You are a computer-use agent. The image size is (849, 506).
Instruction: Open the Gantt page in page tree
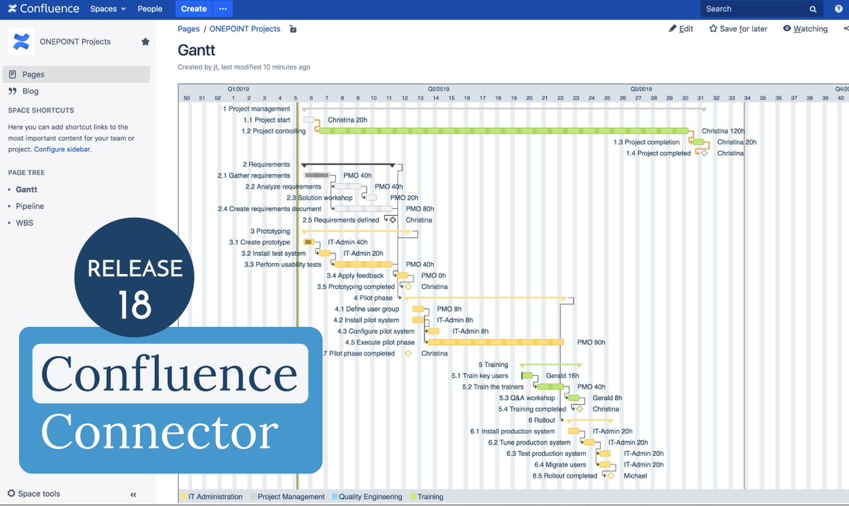27,190
